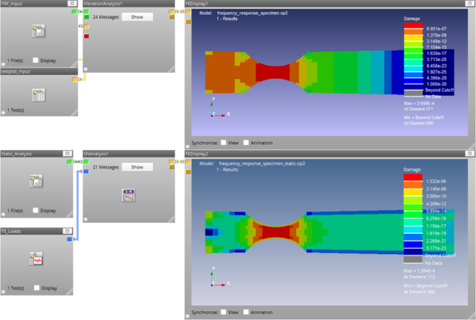Click the green output port of Static_Analysis
Image resolution: width=476 pixels, height=320 pixels.
pos(69,162)
